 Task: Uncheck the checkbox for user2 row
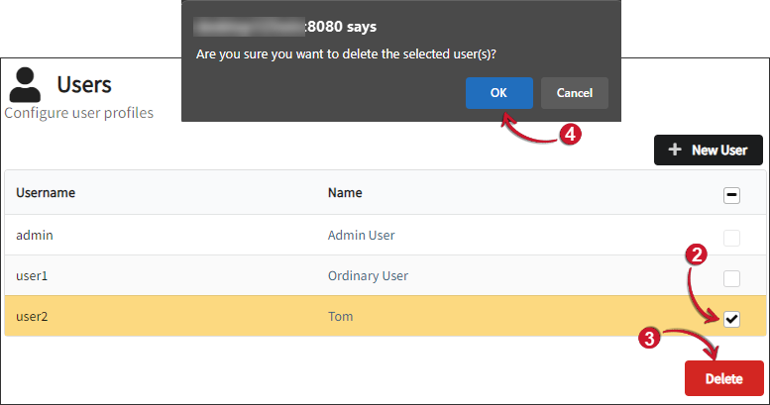(731, 319)
